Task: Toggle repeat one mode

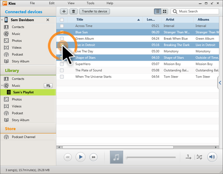Action: tap(189, 157)
